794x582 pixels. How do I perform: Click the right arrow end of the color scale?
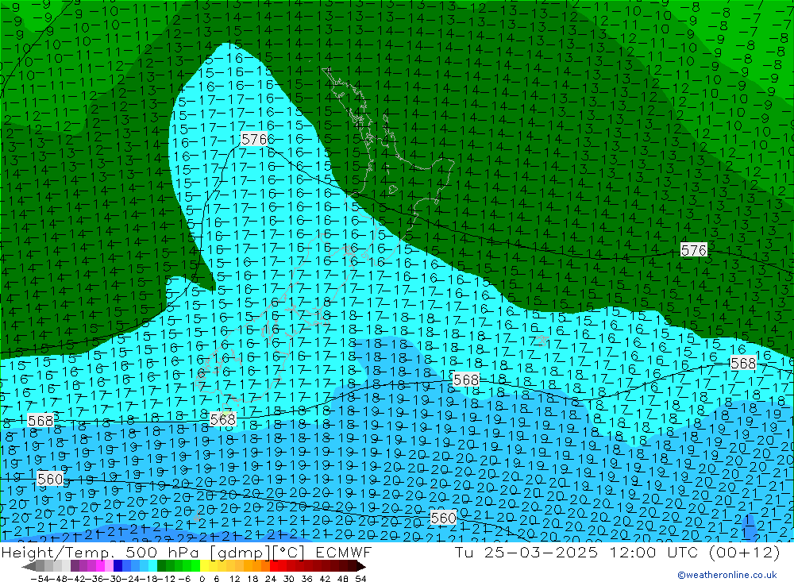click(x=361, y=566)
